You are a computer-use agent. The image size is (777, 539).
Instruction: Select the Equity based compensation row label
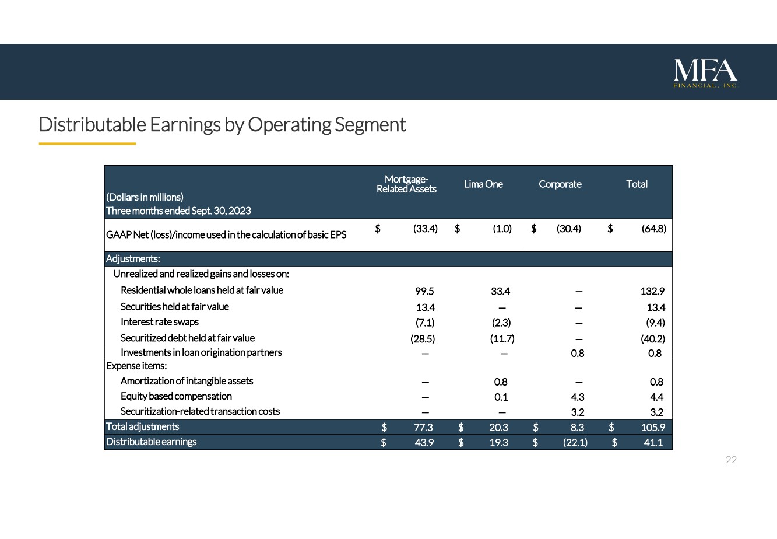pyautogui.click(x=176, y=396)
